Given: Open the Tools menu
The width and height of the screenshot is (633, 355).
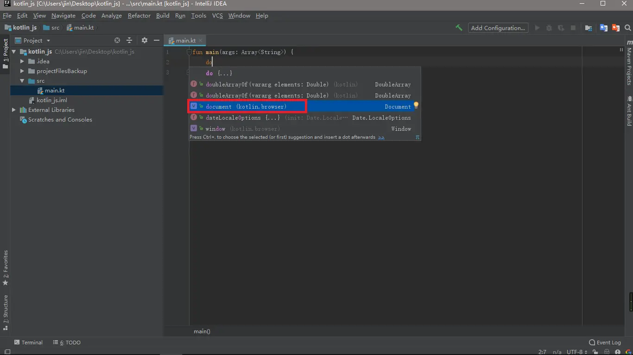Looking at the screenshot, I should click(x=198, y=16).
